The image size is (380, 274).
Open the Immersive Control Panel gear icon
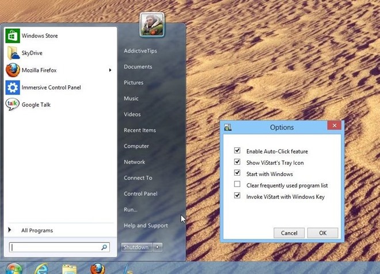tap(13, 87)
